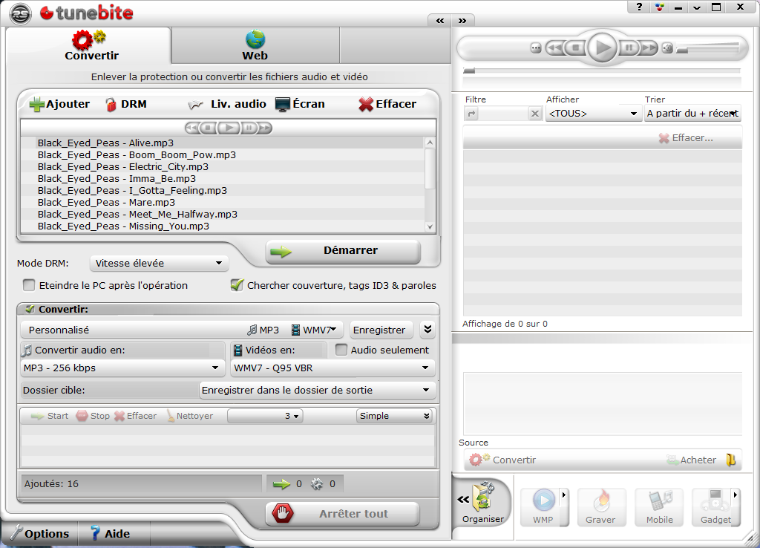This screenshot has height=548, width=760.
Task: Fast-forward in the main player
Action: click(649, 48)
